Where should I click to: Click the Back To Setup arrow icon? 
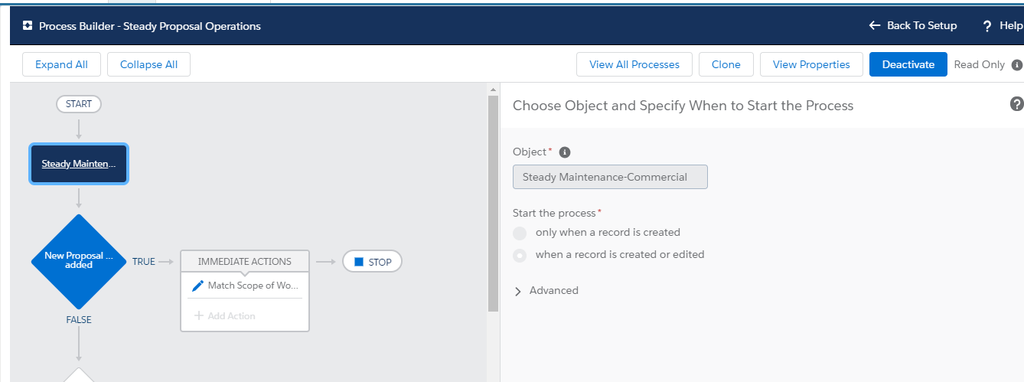click(875, 26)
